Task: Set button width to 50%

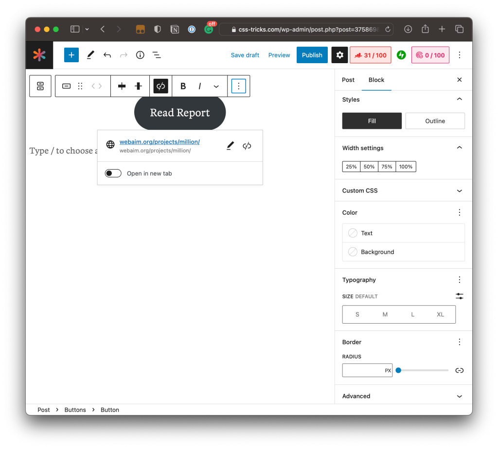Action: [369, 167]
